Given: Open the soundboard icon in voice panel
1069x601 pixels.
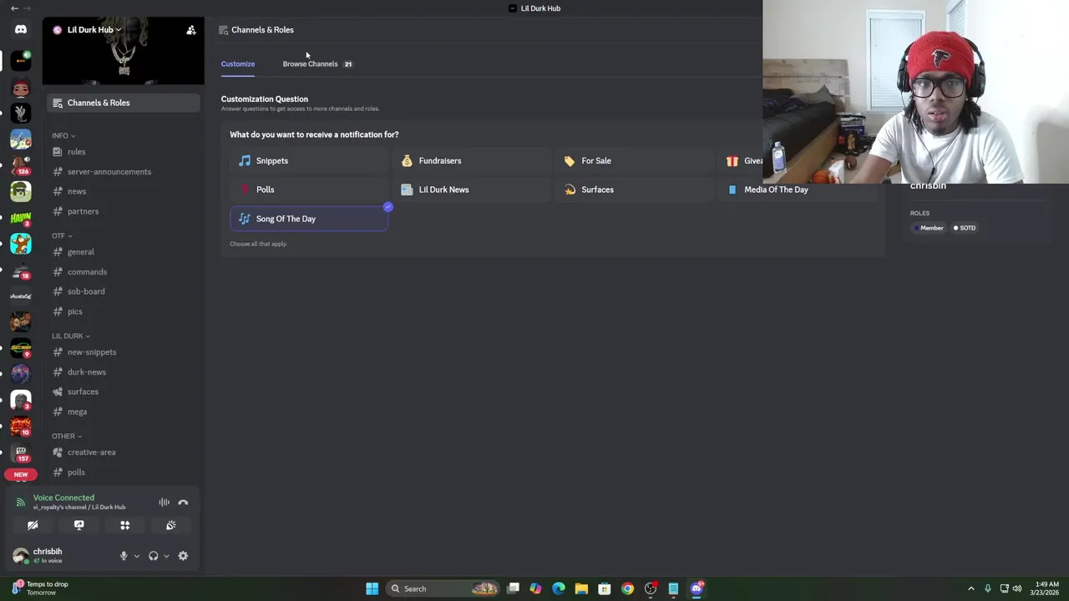Looking at the screenshot, I should click(x=170, y=525).
